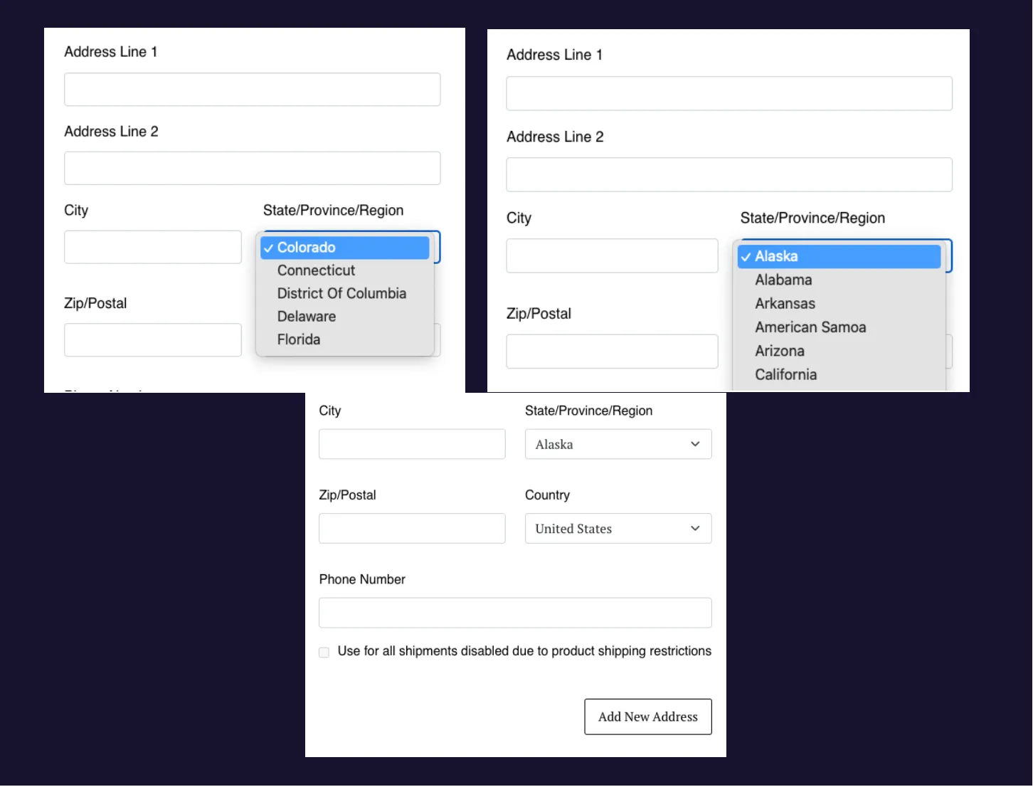The height and width of the screenshot is (787, 1033).
Task: Select Delaware from the state list
Action: coord(345,317)
